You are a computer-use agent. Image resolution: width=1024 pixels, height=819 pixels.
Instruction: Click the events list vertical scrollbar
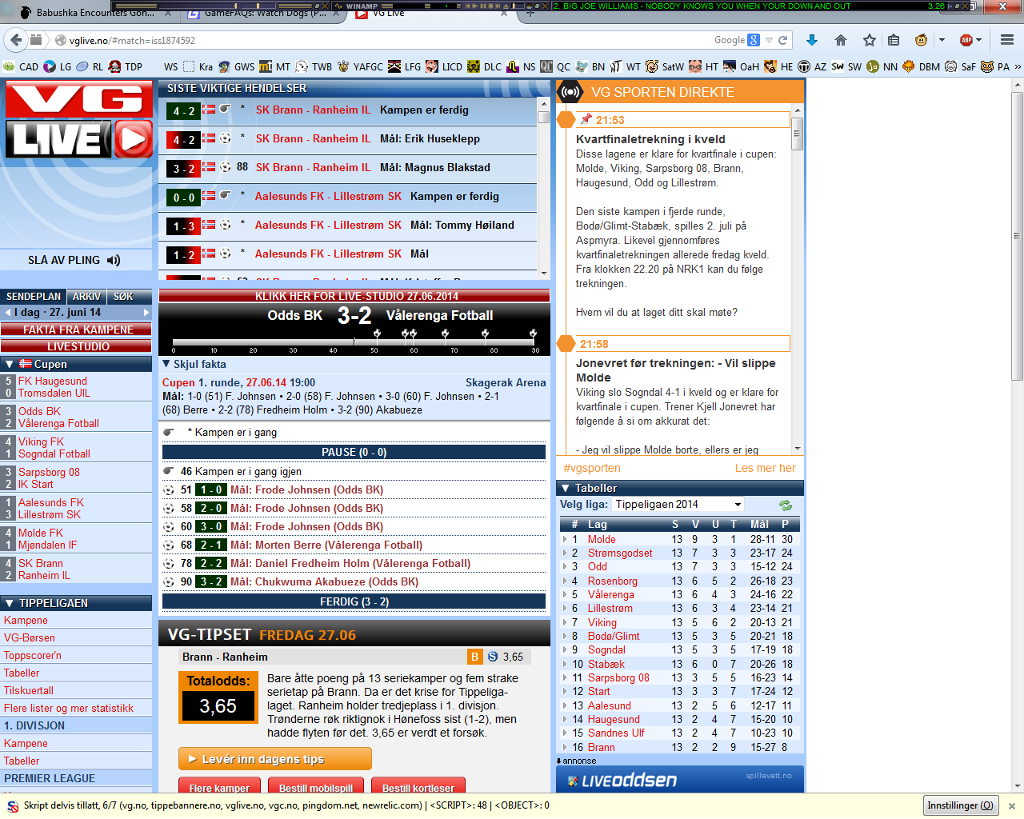[544, 188]
